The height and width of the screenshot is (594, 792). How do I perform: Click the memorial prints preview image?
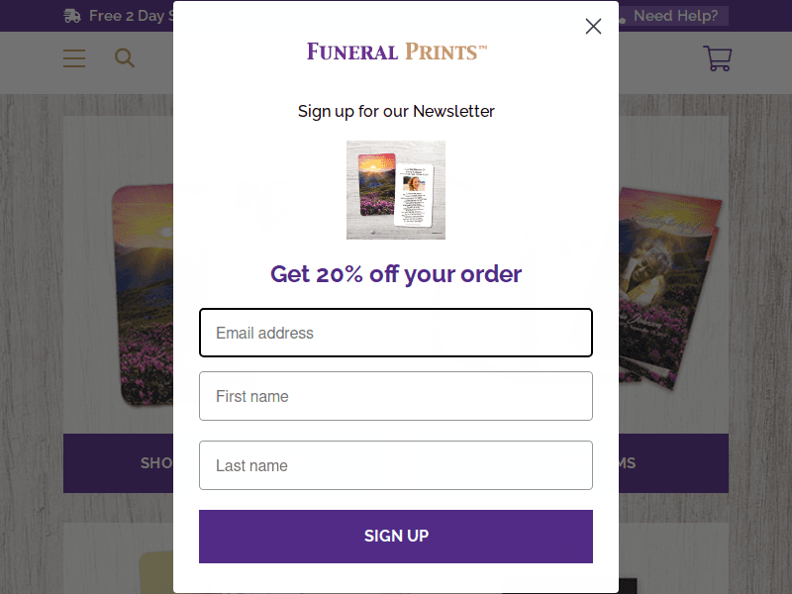coord(396,189)
